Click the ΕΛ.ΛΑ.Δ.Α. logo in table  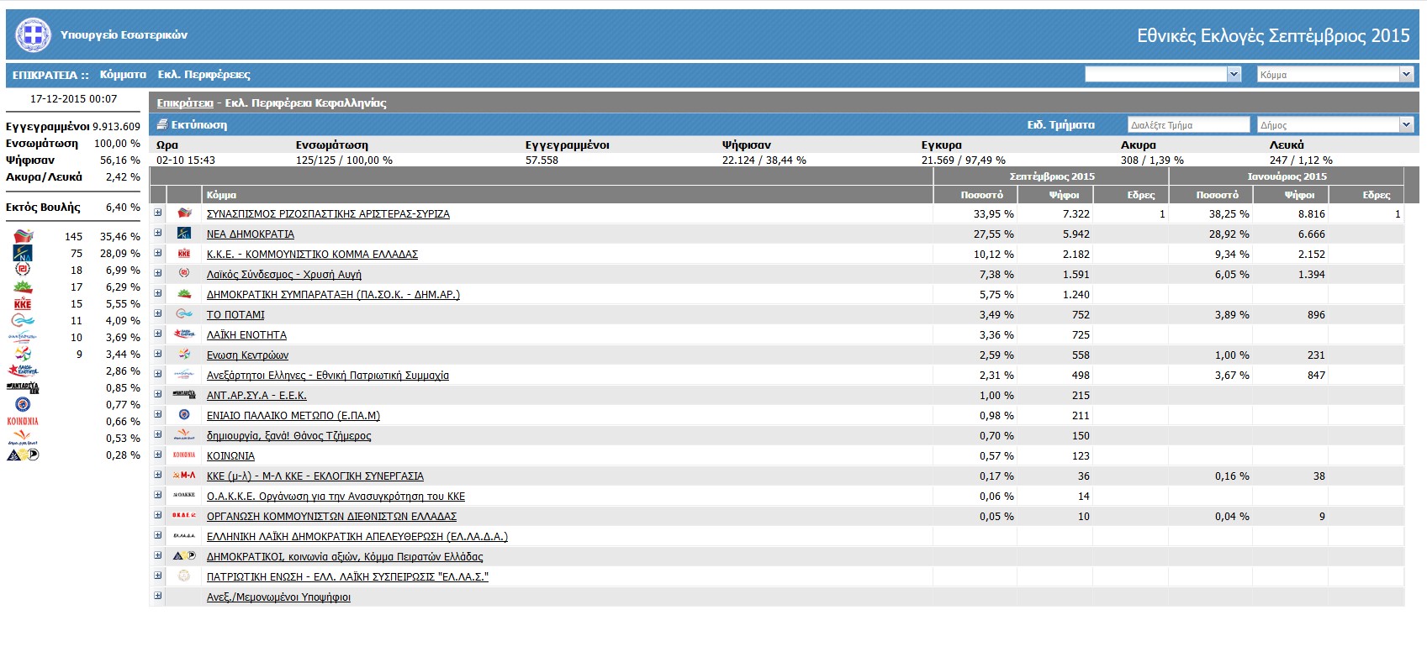[184, 536]
